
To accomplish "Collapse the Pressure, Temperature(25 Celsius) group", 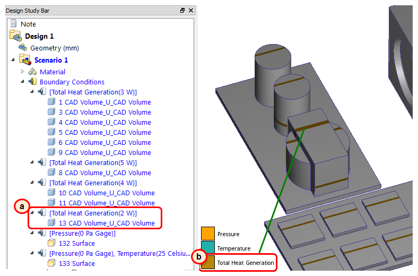I will (x=32, y=253).
